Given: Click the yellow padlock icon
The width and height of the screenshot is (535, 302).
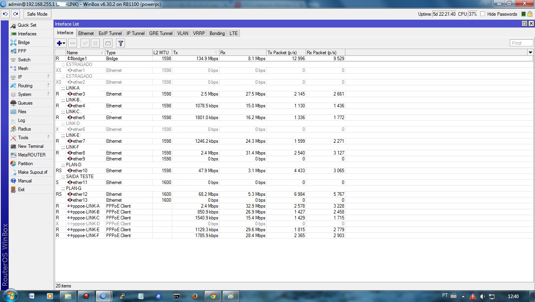Looking at the screenshot, I should (530, 14).
